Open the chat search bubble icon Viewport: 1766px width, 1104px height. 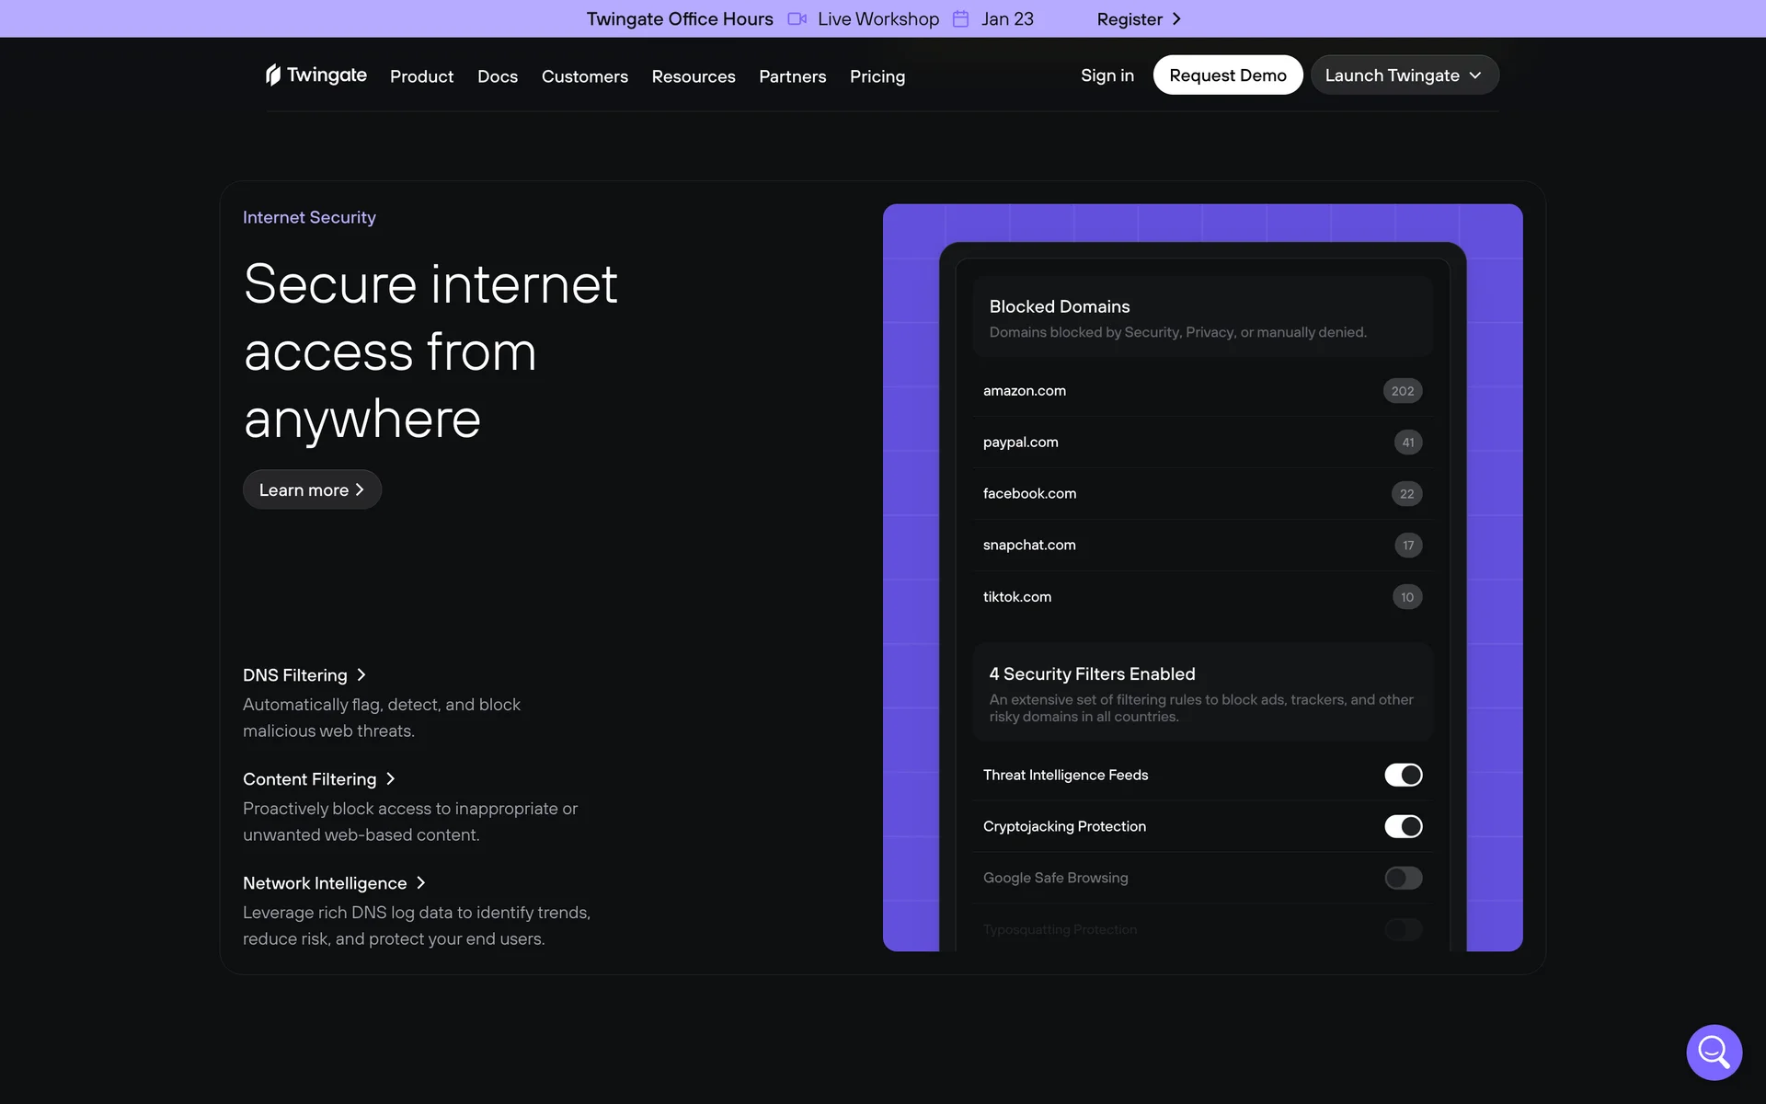pyautogui.click(x=1714, y=1052)
